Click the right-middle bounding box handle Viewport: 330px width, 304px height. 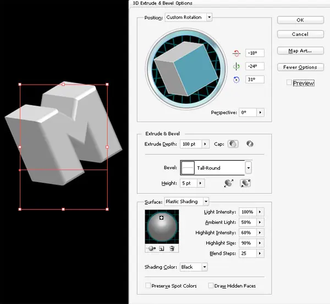click(x=107, y=147)
